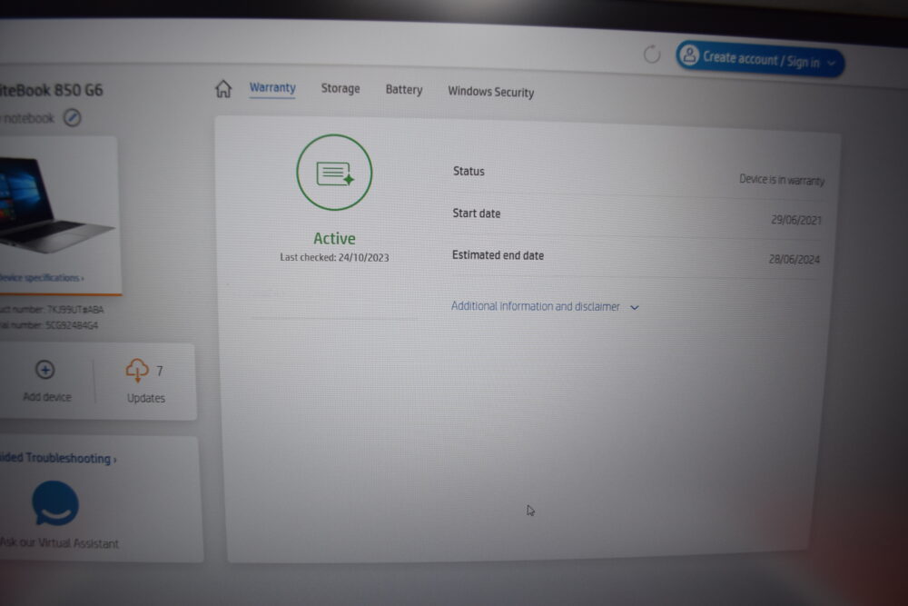The height and width of the screenshot is (606, 908).
Task: Click the updates count 7
Action: point(160,371)
